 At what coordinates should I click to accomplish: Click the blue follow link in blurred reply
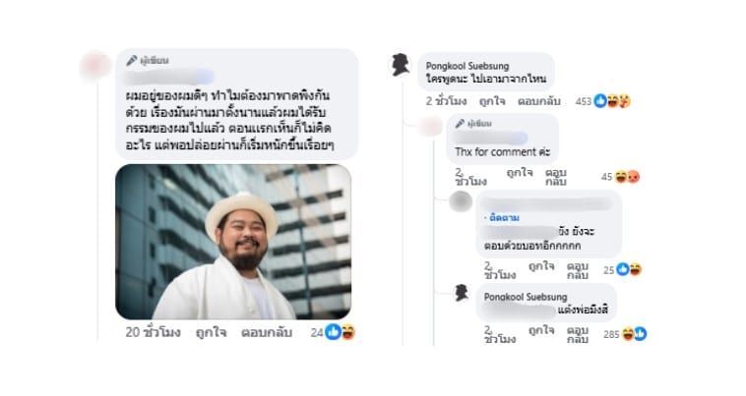[504, 218]
